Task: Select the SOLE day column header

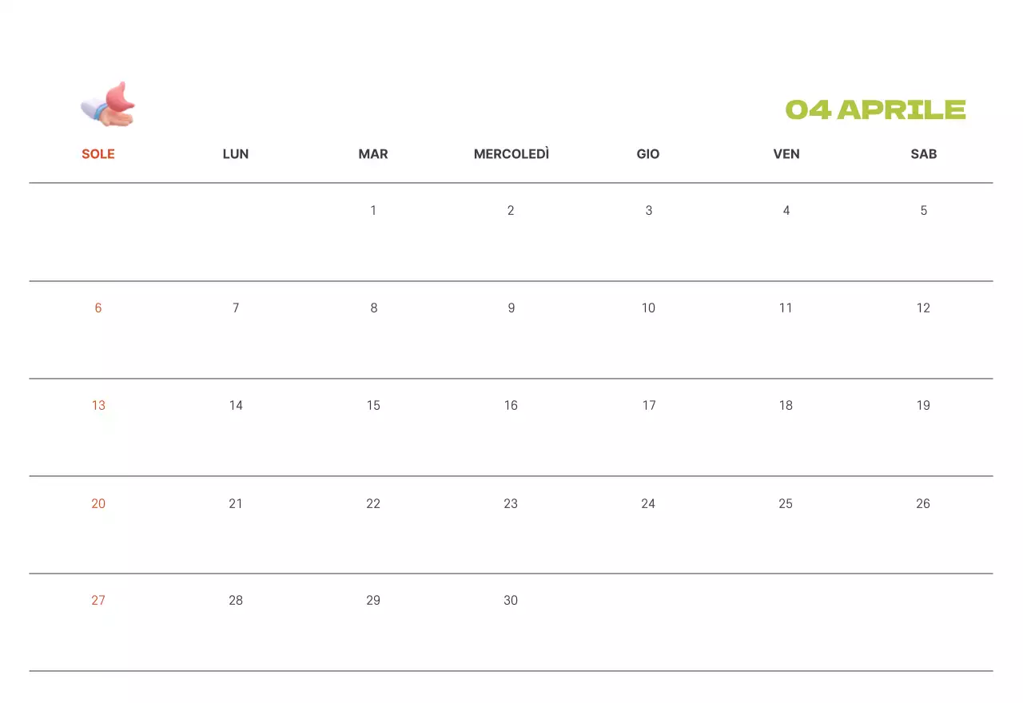Action: [x=98, y=154]
